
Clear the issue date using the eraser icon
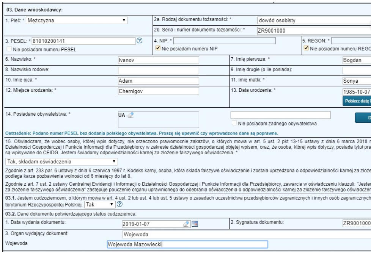186,213
